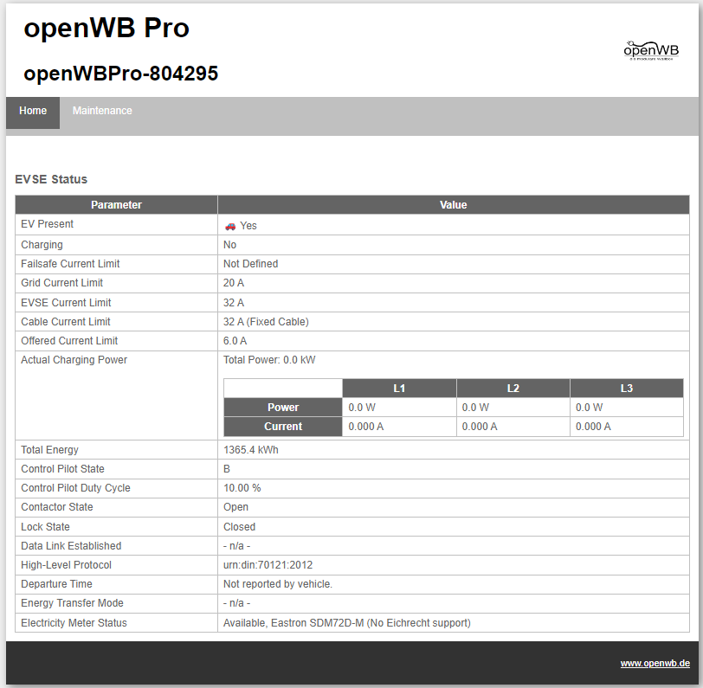Select the 6.0 A value
Screen dimensions: 703x688
coord(235,341)
